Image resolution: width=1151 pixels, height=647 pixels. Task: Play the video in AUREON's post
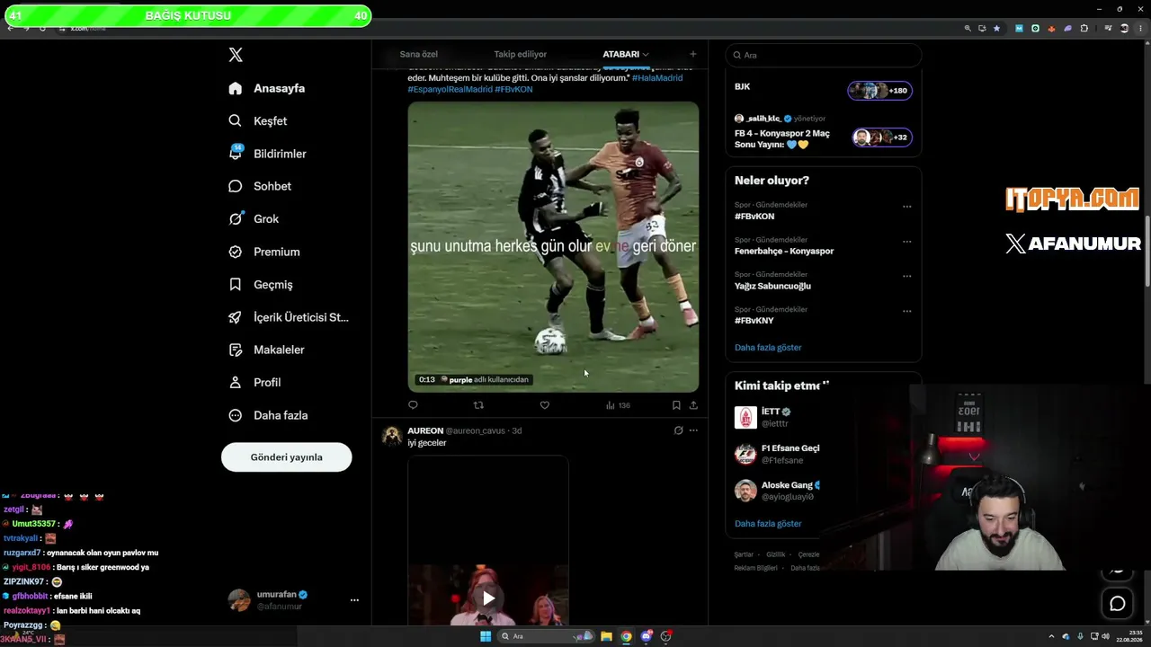(488, 598)
